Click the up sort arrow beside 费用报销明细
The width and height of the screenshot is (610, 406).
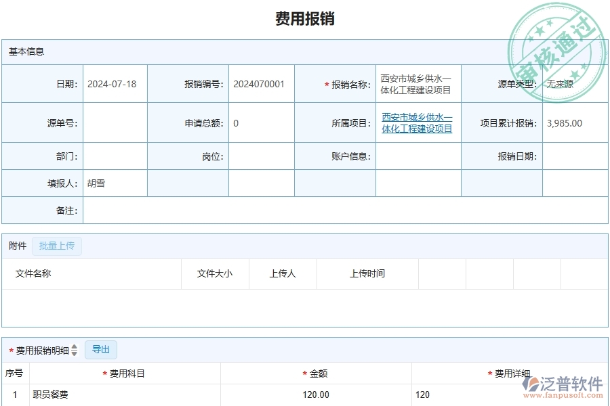point(75,347)
